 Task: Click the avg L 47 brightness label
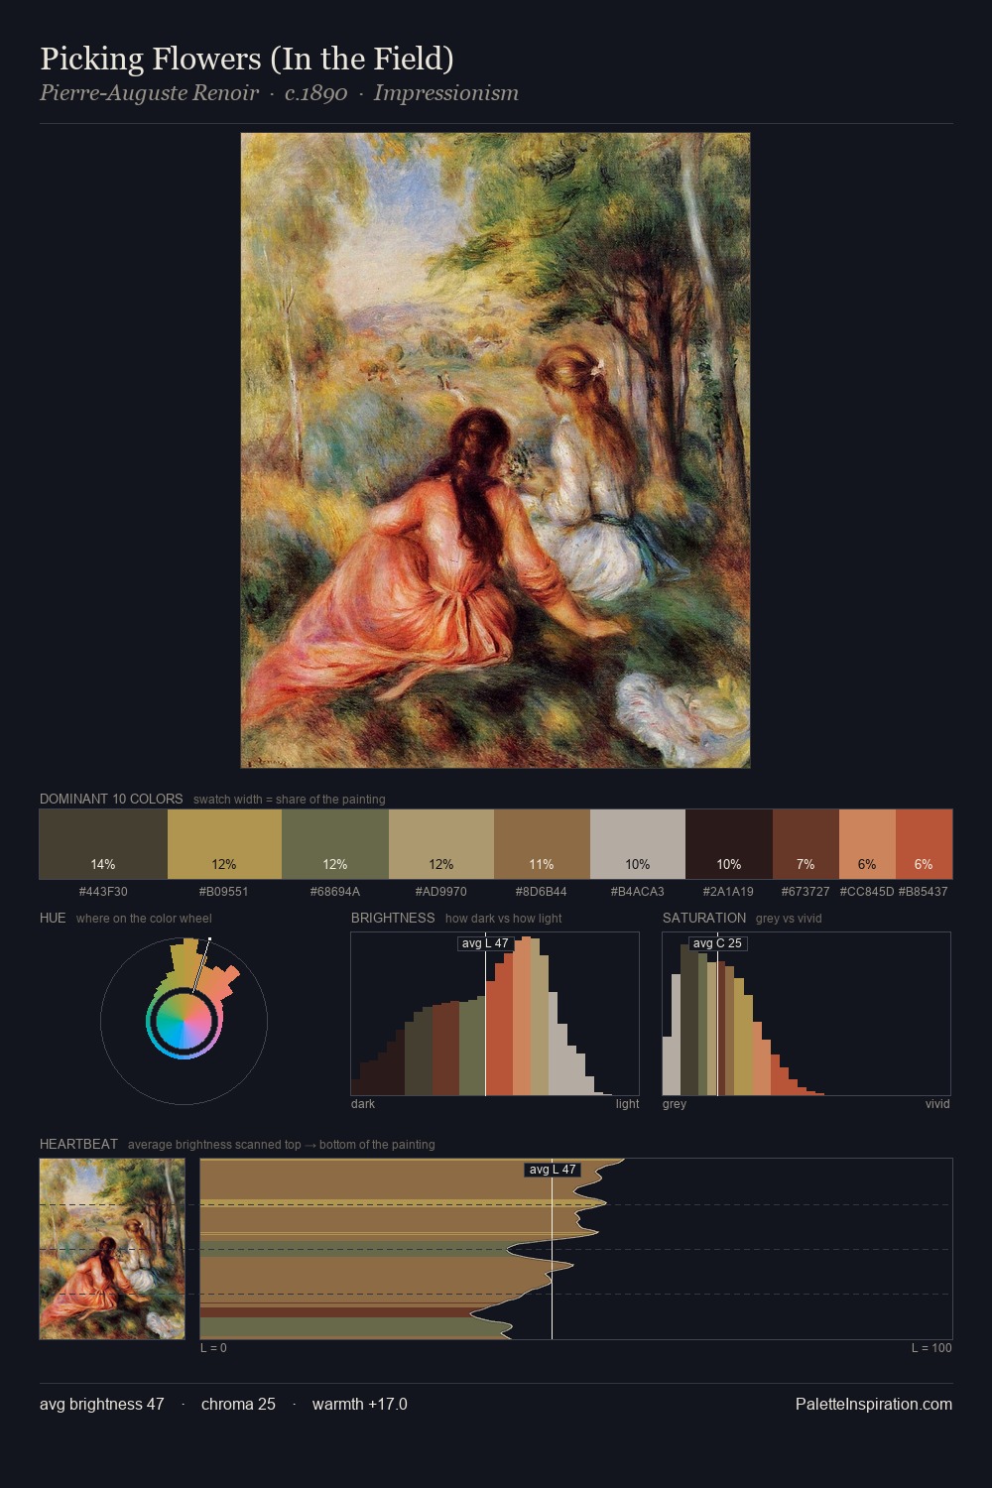coord(485,943)
